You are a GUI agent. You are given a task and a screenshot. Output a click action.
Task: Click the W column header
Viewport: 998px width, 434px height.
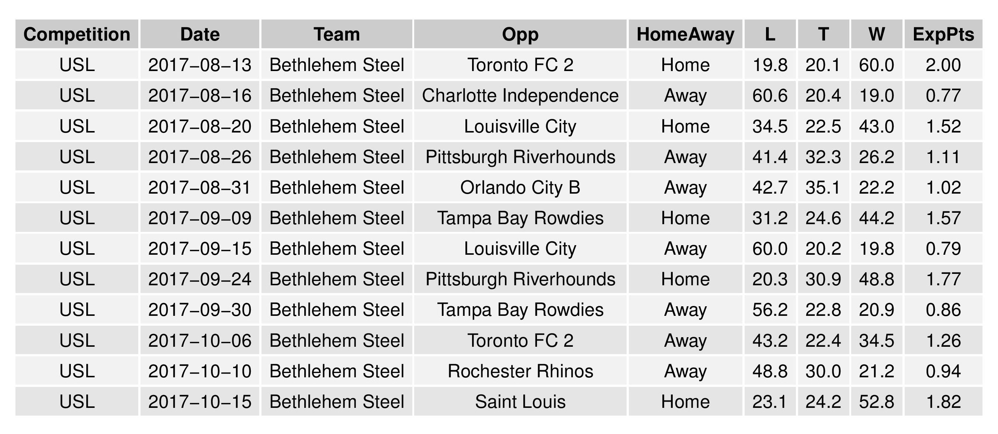[876, 35]
